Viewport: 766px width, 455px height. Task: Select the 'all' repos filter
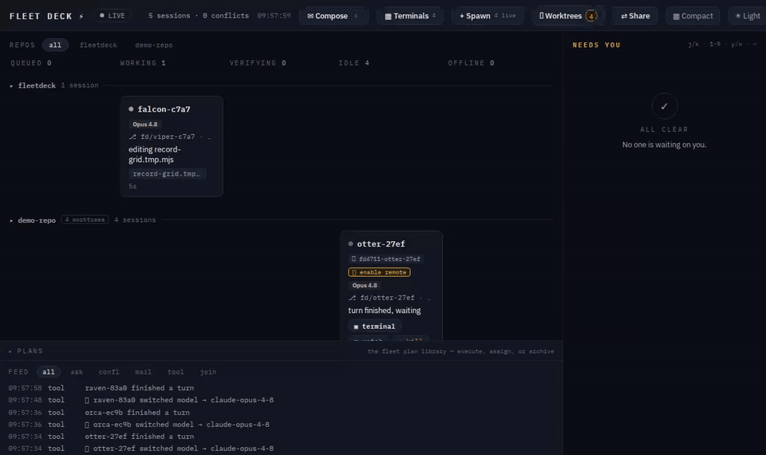coord(55,45)
